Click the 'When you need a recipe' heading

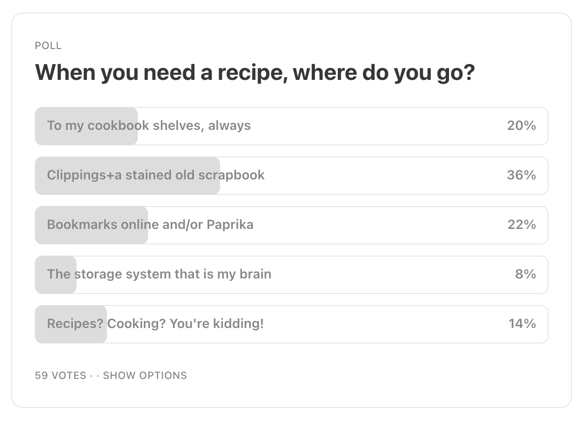point(255,73)
